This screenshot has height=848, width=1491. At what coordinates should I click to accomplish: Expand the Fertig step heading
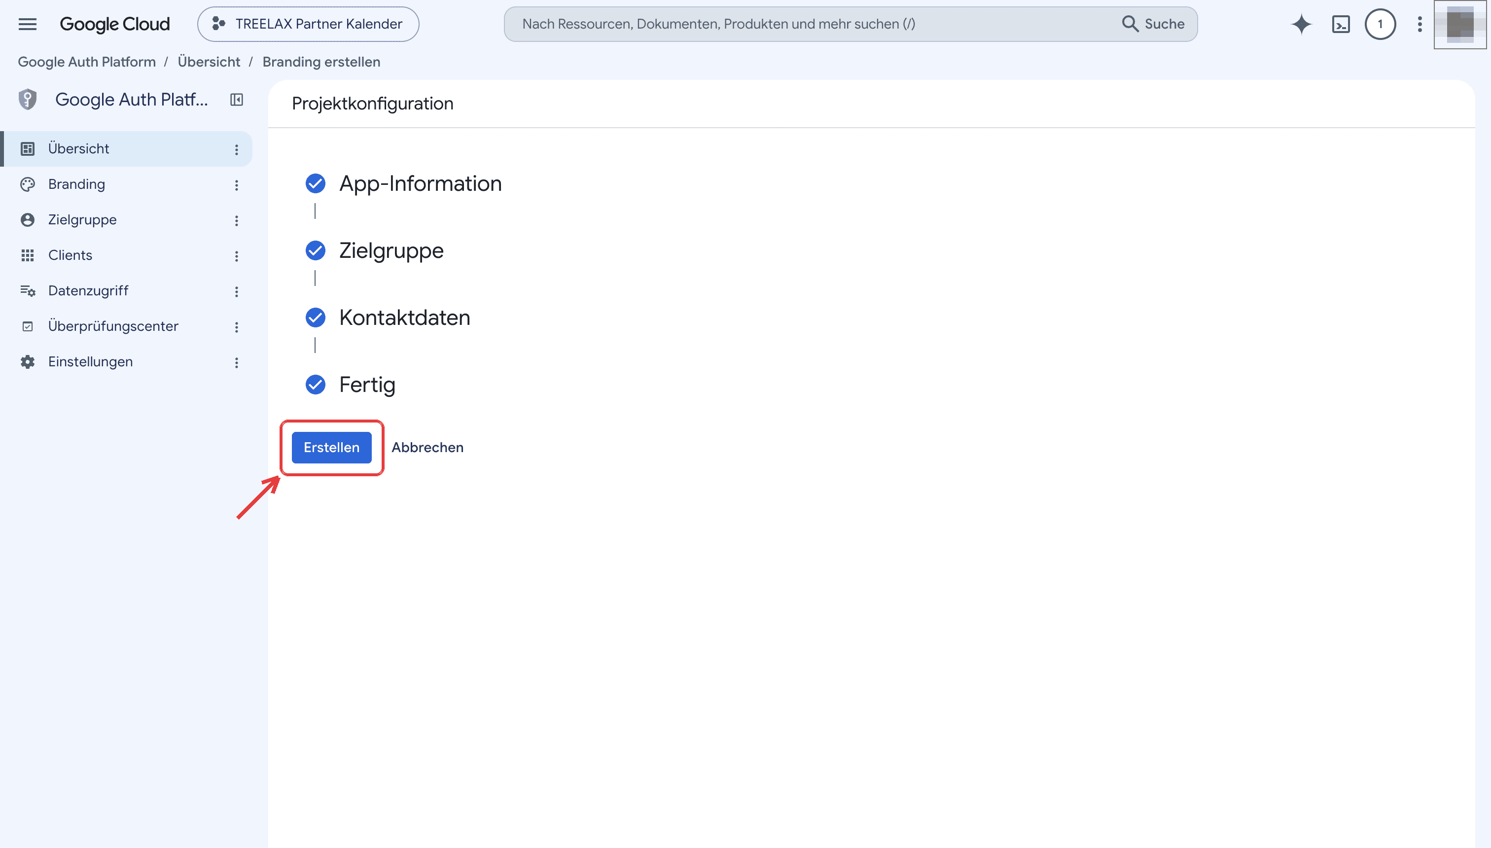pyautogui.click(x=367, y=385)
